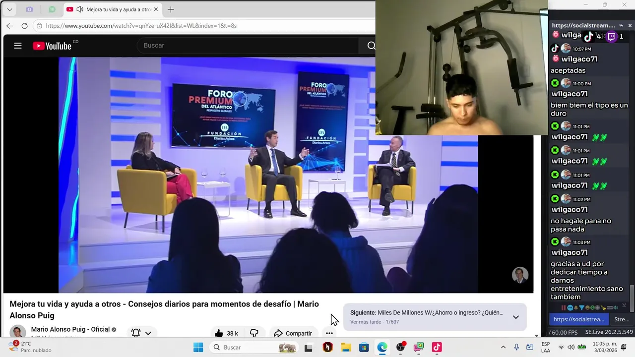Image resolution: width=635 pixels, height=357 pixels.
Task: Open the video's more actions ellipsis
Action: (329, 333)
